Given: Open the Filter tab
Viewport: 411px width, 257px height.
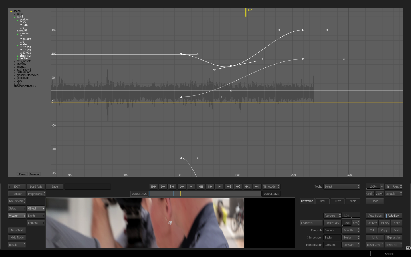Looking at the screenshot, I should [338, 201].
